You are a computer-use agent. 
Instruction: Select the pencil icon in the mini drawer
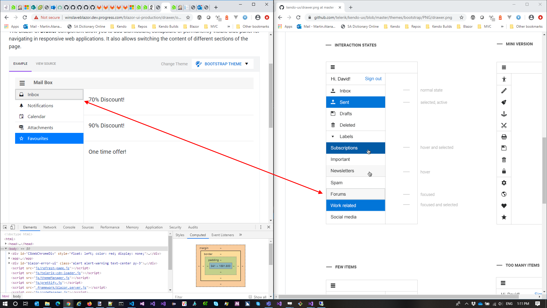504,91
